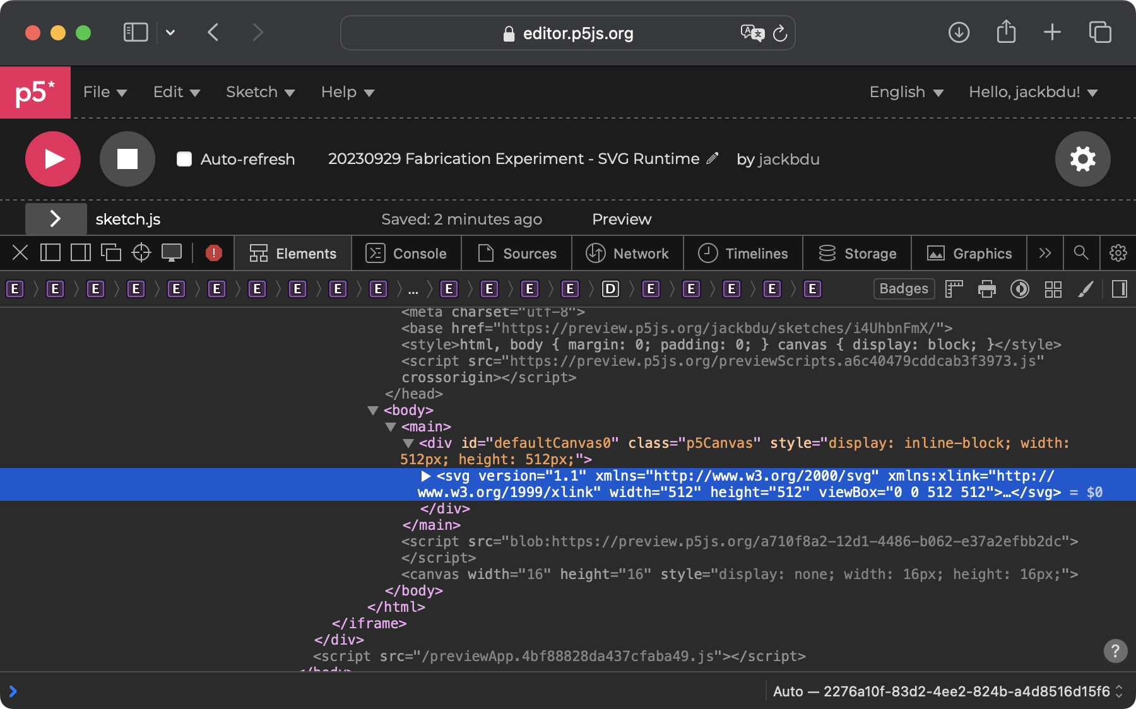Open the inspector search magnifier icon
The image size is (1136, 709).
coord(1081,253)
